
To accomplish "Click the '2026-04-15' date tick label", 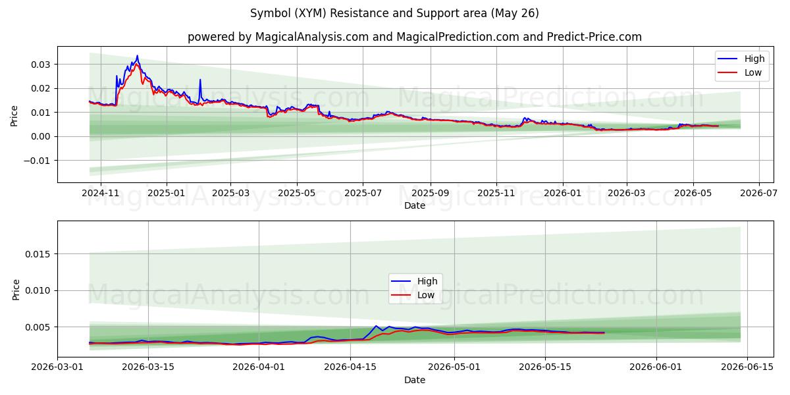I will click(350, 367).
